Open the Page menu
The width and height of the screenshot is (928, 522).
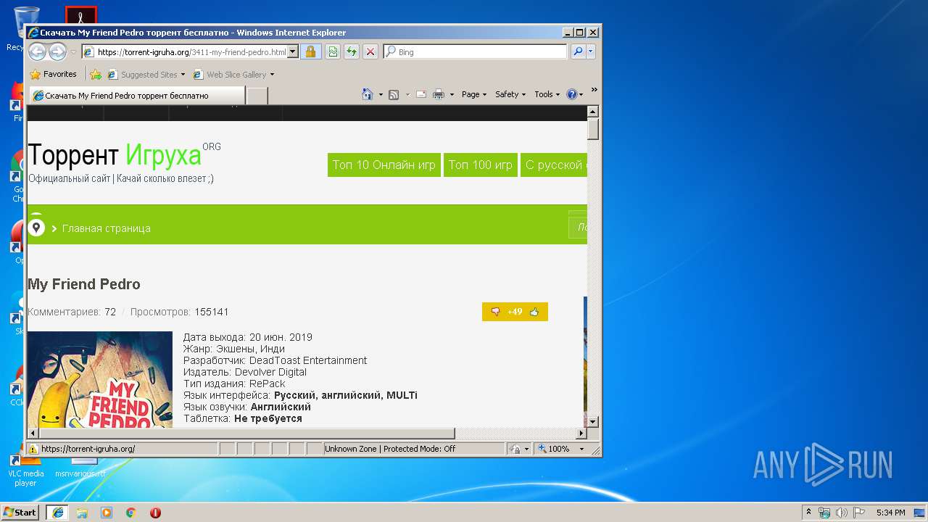(x=474, y=94)
